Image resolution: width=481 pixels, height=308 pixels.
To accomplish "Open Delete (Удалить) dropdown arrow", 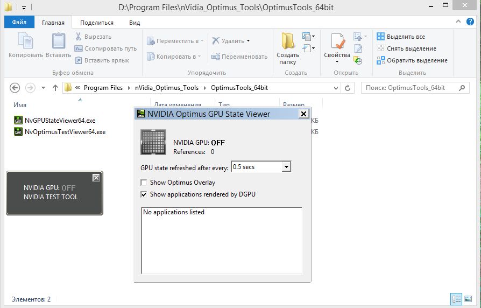I will point(248,40).
